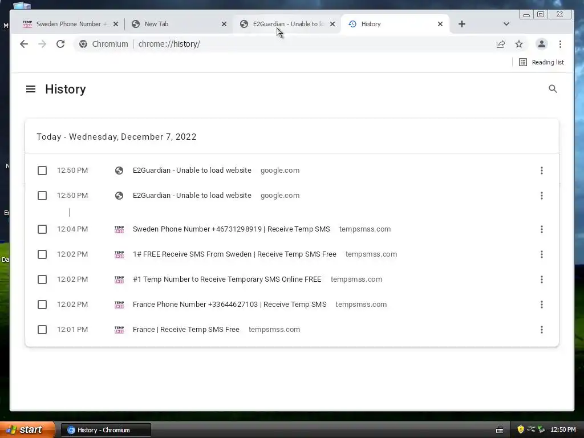The image size is (584, 438).
Task: Open more actions for Sweden Phone Number entry
Action: pyautogui.click(x=542, y=229)
